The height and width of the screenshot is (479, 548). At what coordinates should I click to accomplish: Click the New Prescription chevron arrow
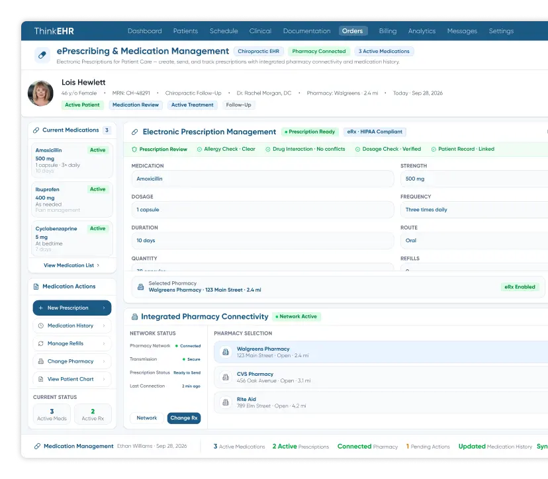(x=104, y=308)
